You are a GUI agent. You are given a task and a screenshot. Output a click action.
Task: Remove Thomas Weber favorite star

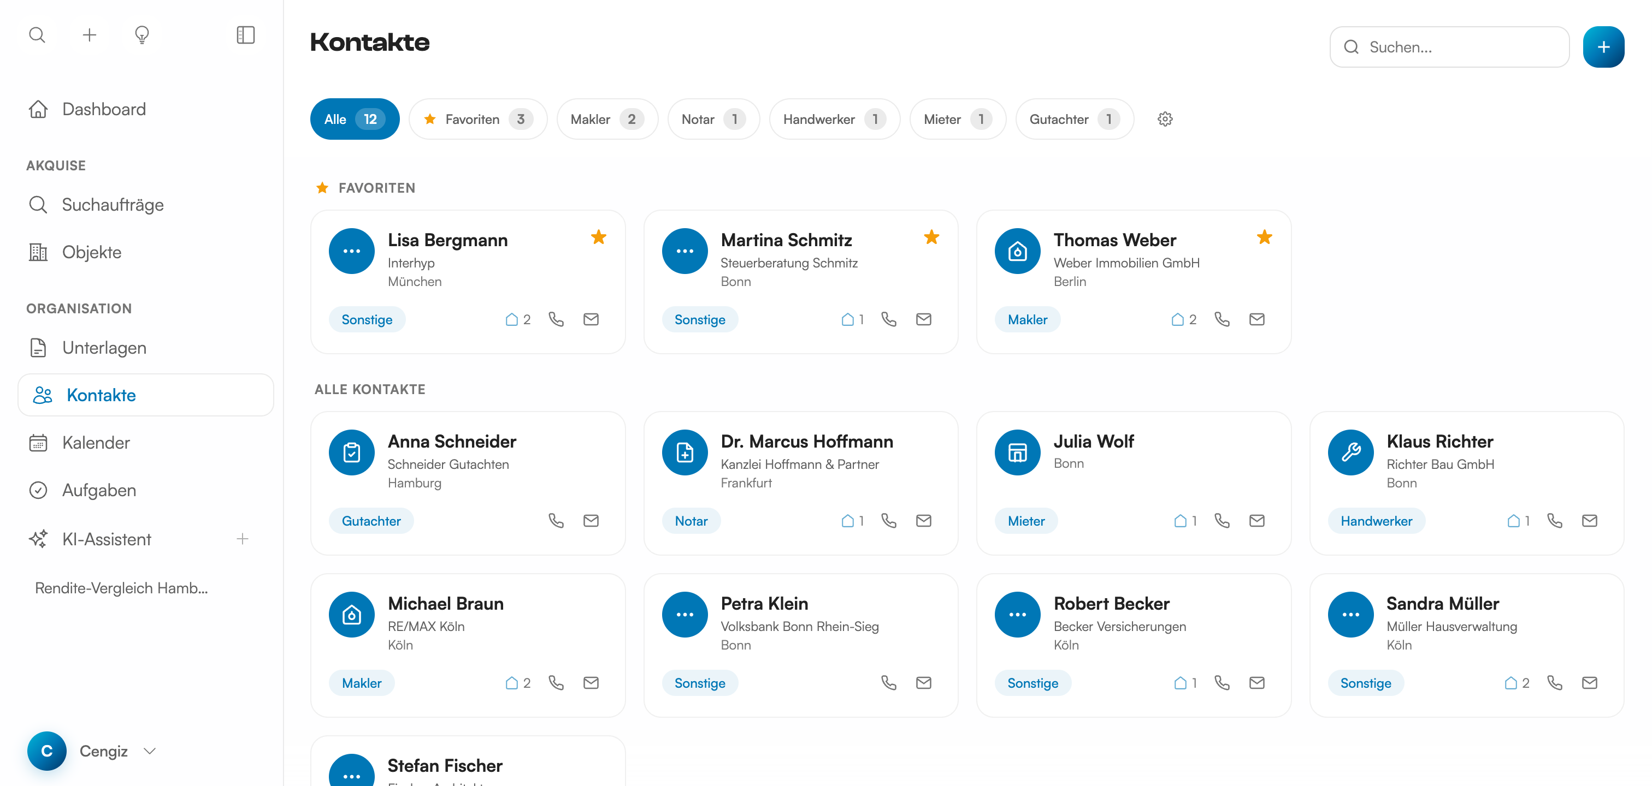[1264, 237]
